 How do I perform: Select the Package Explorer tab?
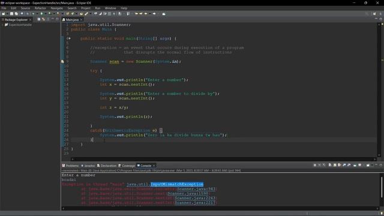tap(16, 20)
